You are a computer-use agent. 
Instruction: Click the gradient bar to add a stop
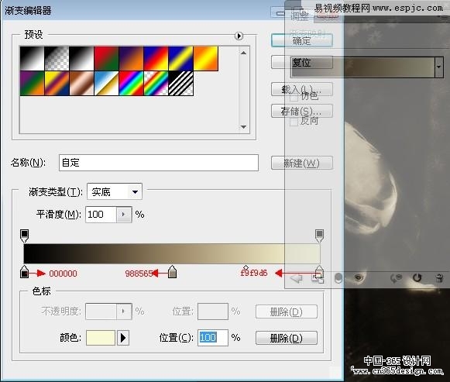pyautogui.click(x=172, y=253)
